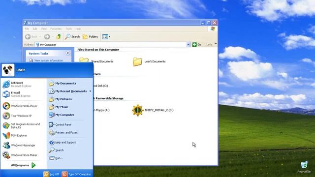Click the Back navigation button

pos(31,36)
